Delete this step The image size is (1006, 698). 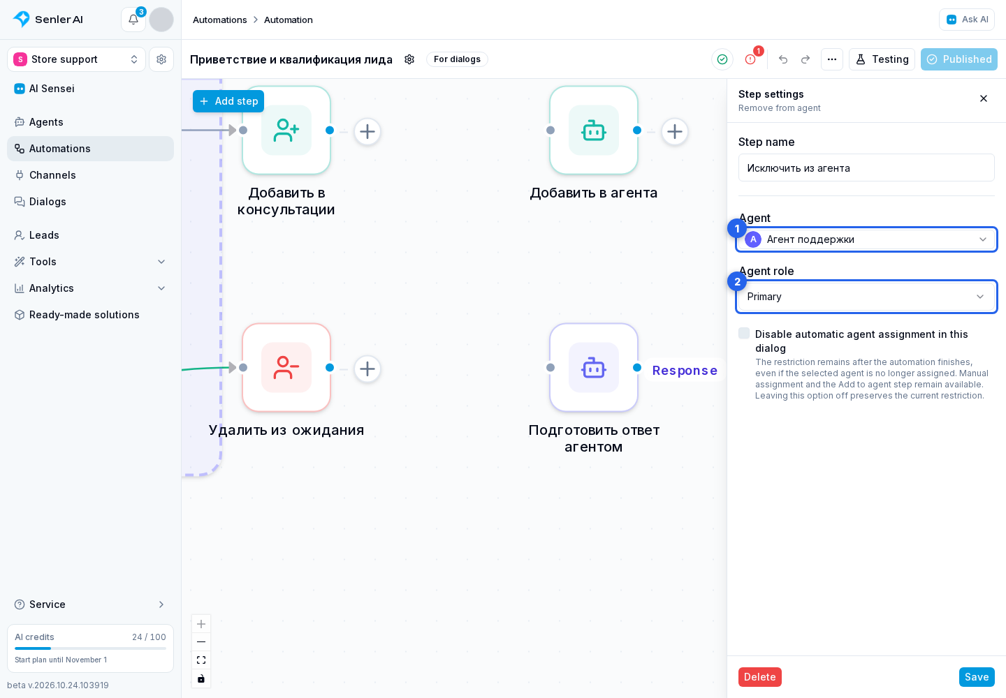tap(760, 677)
